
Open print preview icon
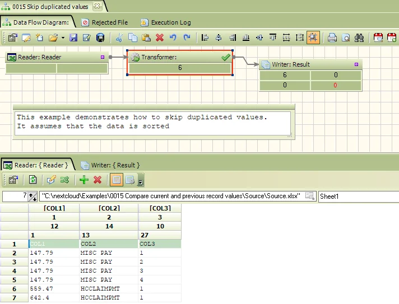click(x=346, y=38)
